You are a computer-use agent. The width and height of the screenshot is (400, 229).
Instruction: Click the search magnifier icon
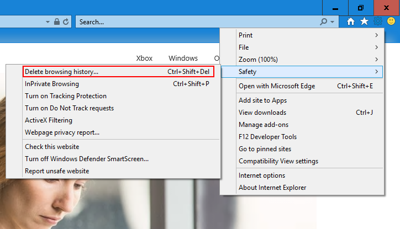(x=323, y=22)
